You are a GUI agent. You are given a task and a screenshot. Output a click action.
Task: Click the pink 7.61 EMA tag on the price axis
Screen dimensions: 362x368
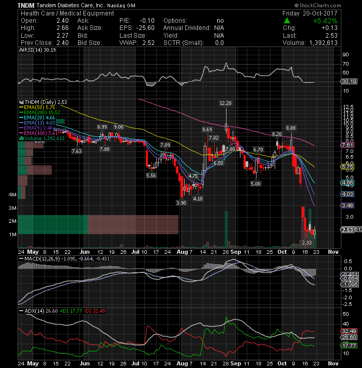347,145
